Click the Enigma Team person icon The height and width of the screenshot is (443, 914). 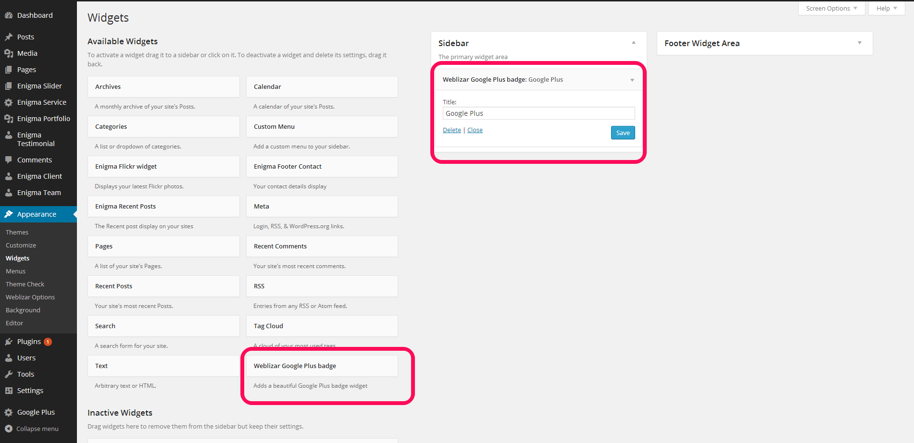9,193
